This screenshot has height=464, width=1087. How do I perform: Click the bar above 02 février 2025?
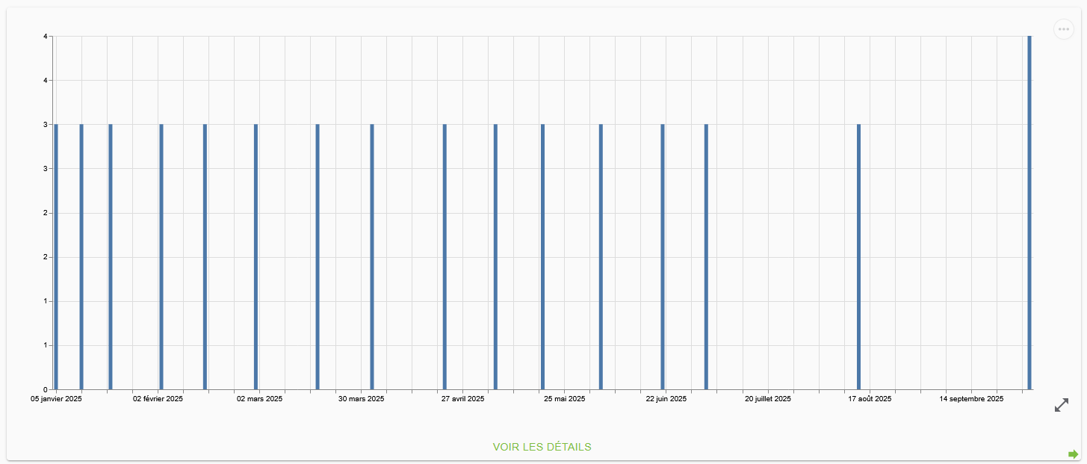coord(161,257)
